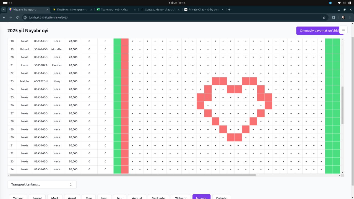Screen dimensions: 354x199
Task: Select the Yanvar month tab
Action: [x=18, y=197]
